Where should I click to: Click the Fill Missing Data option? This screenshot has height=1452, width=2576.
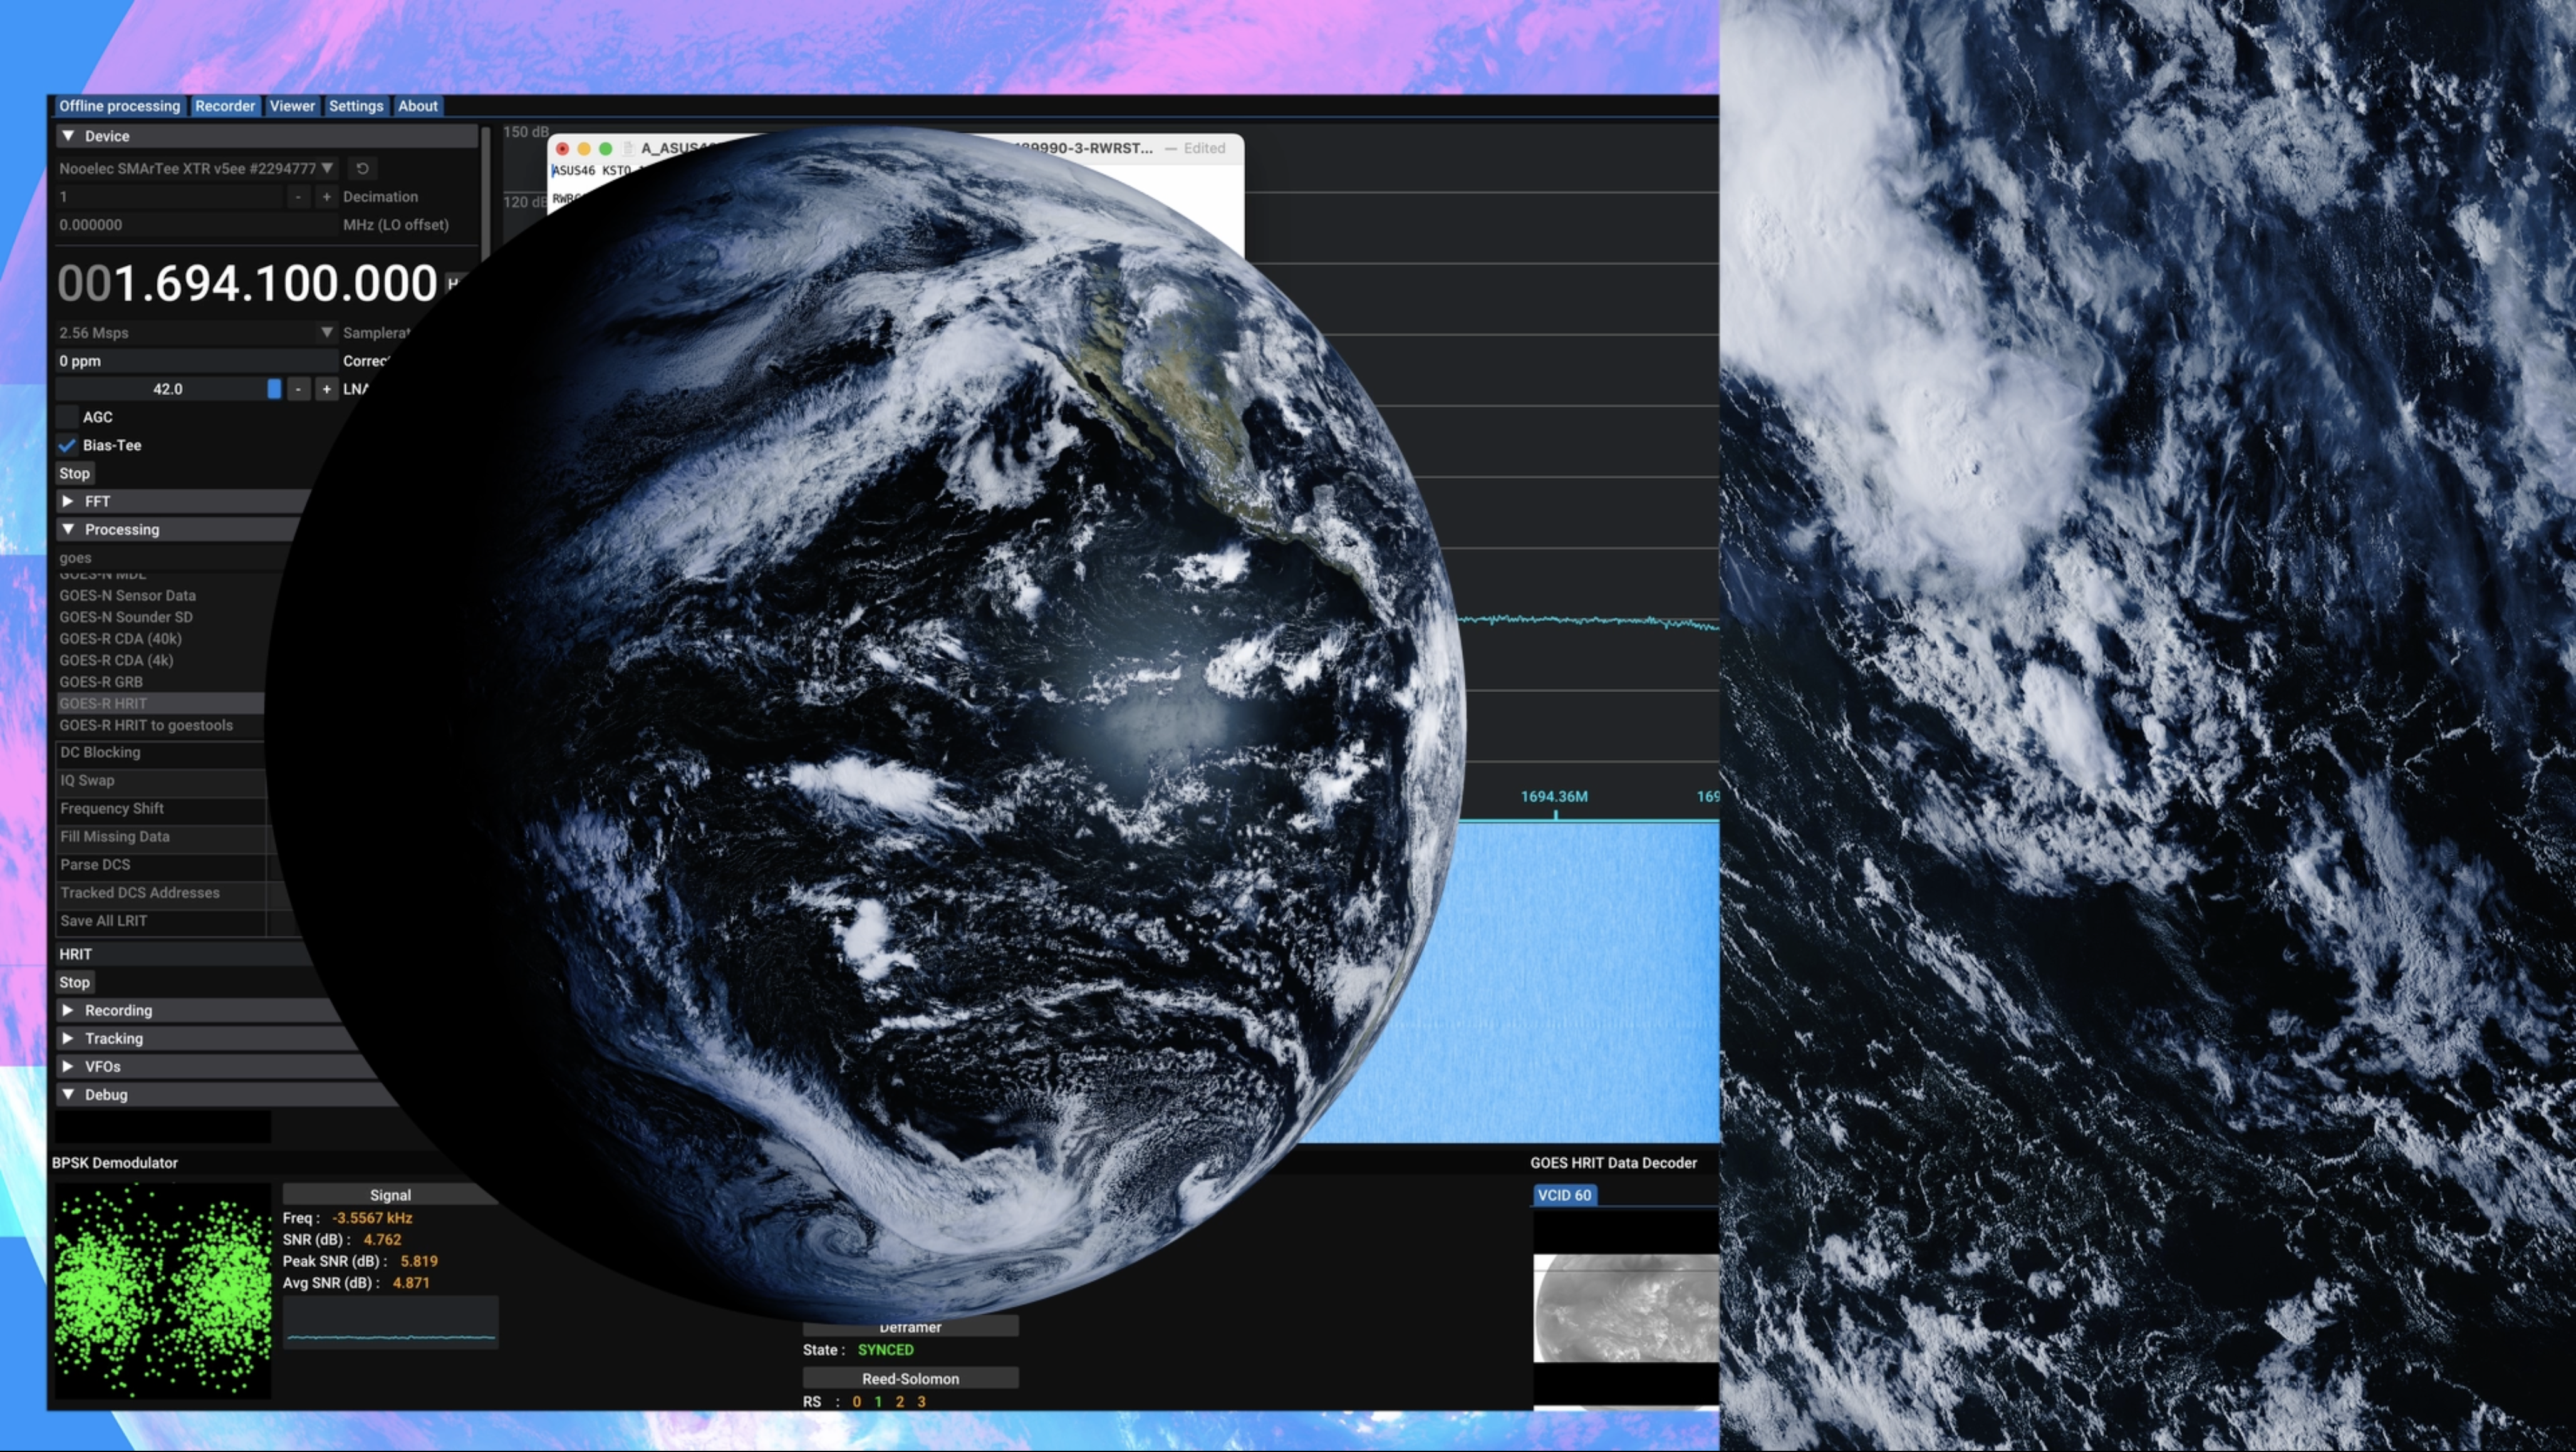[x=161, y=836]
